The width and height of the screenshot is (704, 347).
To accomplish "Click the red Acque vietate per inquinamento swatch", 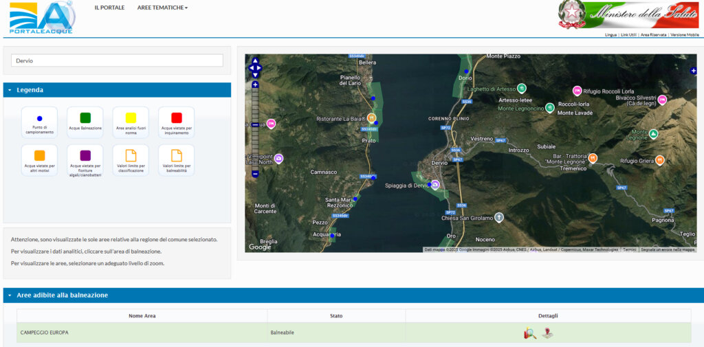I will [x=177, y=117].
